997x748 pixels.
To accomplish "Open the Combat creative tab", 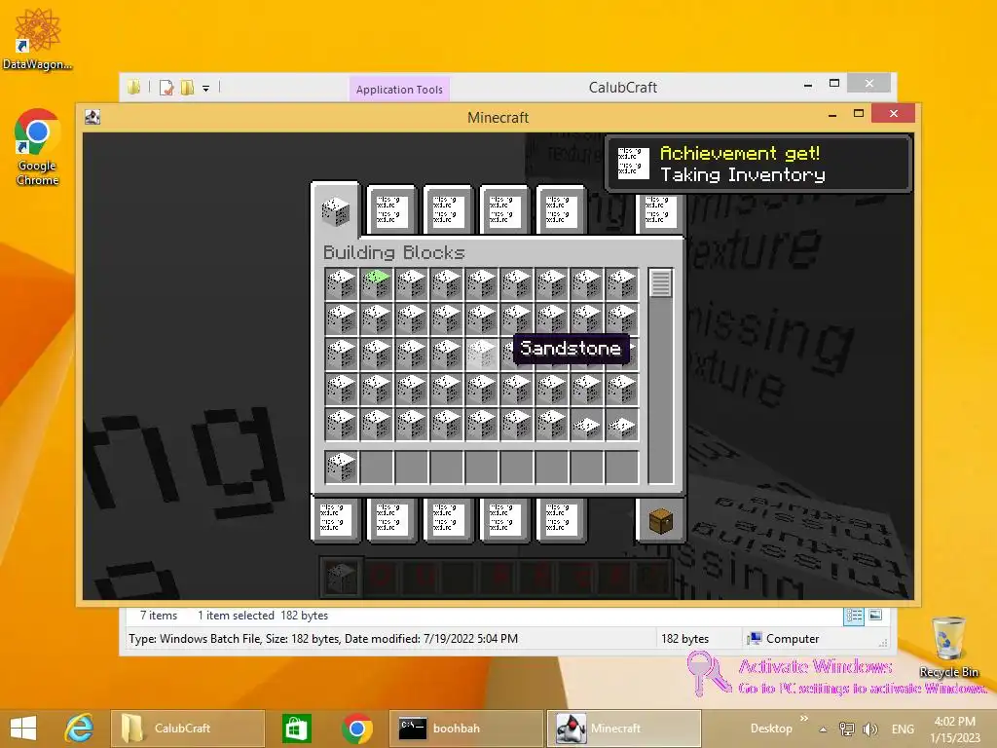I will (x=448, y=519).
